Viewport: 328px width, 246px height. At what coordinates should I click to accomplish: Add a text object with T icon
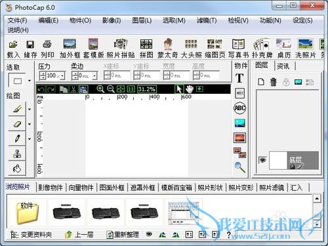pos(239,78)
